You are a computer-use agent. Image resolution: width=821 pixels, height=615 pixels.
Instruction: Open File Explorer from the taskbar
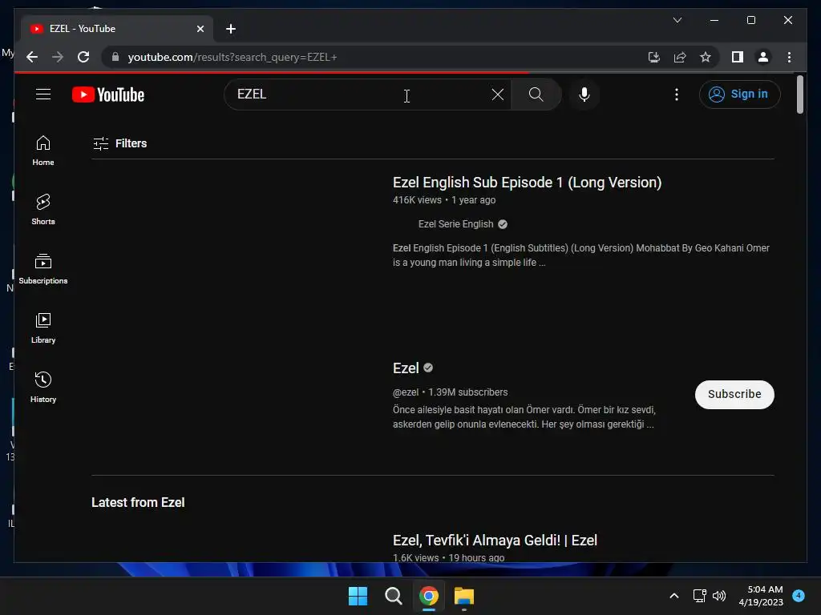[464, 596]
